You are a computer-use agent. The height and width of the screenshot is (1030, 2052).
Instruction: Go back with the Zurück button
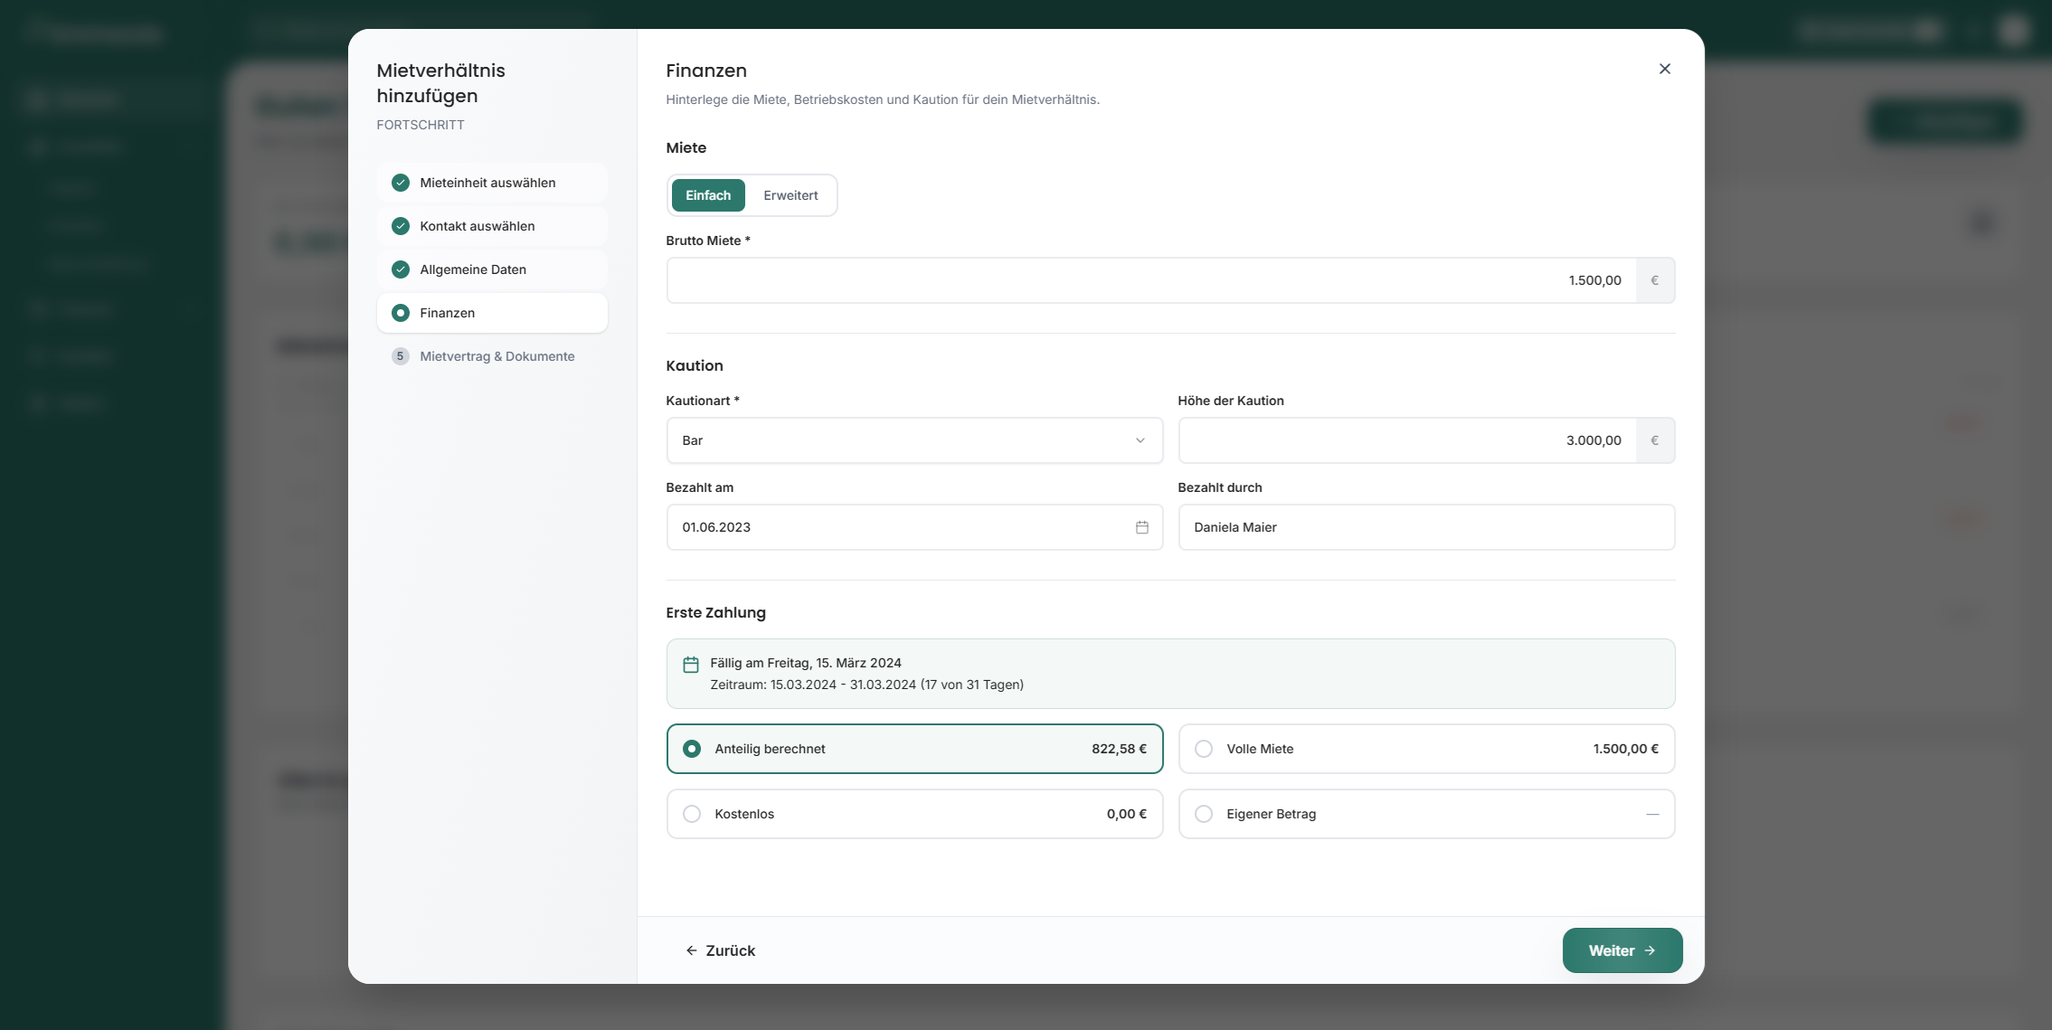click(721, 950)
